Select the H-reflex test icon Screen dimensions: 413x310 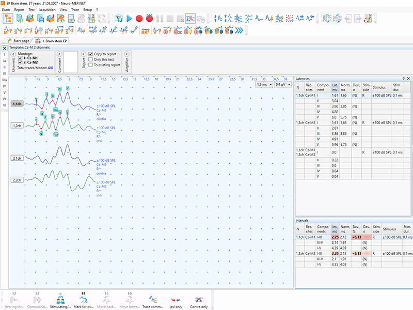tap(49, 30)
